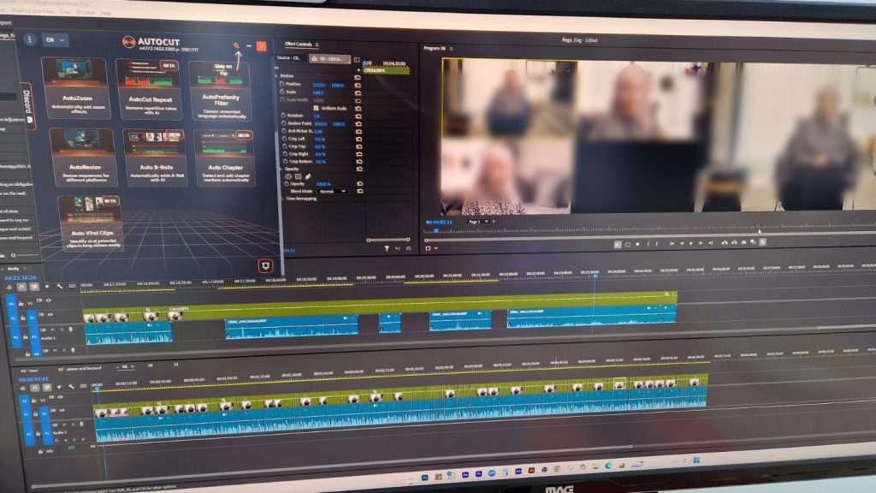This screenshot has width=876, height=493.
Task: Open the AutoCut three-dot menu
Action: (x=30, y=39)
